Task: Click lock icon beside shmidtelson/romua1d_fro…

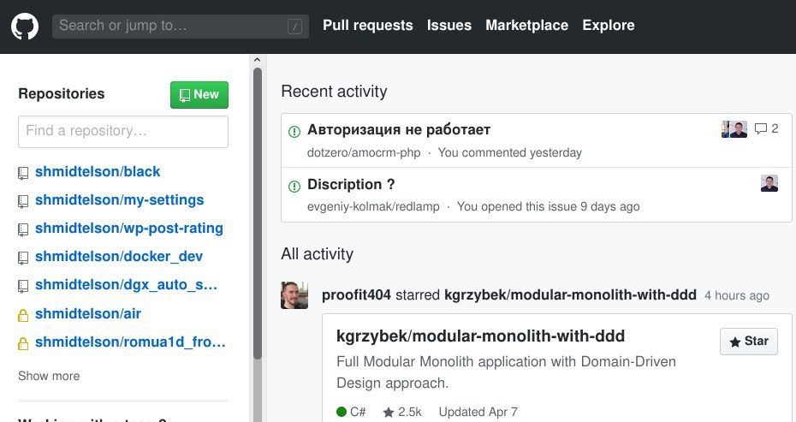Action: coord(23,344)
